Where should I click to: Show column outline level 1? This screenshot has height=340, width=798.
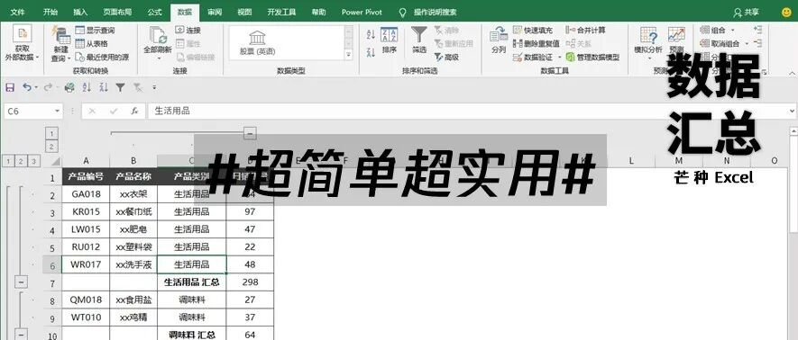pyautogui.click(x=52, y=133)
